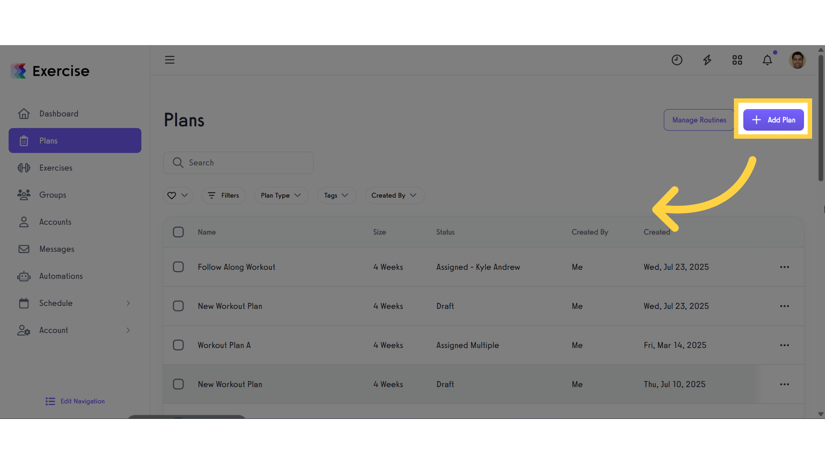Click the search magnifier icon
This screenshot has width=825, height=464.
point(178,162)
